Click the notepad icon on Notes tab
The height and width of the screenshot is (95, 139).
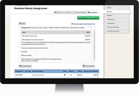point(66,12)
